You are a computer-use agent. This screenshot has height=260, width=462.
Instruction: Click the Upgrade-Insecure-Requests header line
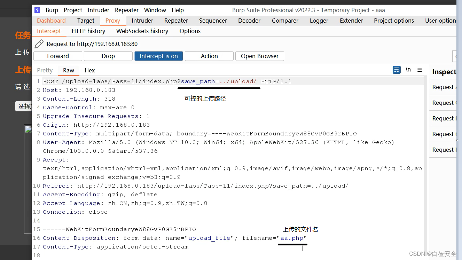click(96, 116)
